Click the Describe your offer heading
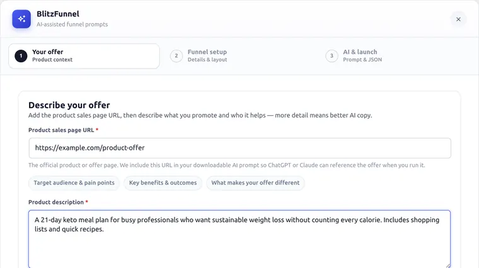 pos(69,105)
